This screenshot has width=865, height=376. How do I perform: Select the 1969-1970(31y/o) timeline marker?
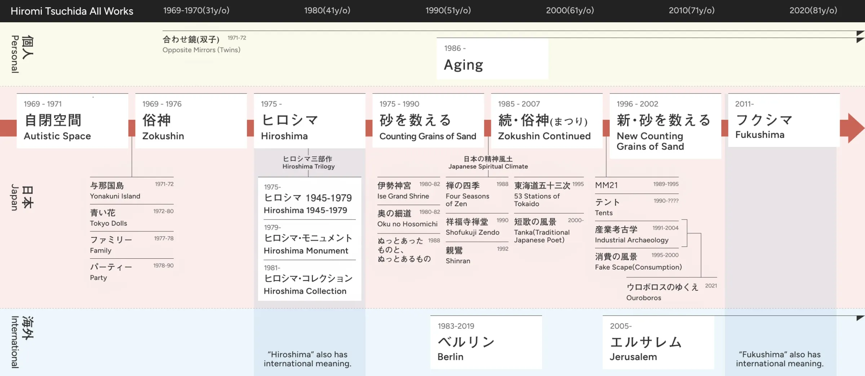pyautogui.click(x=196, y=10)
